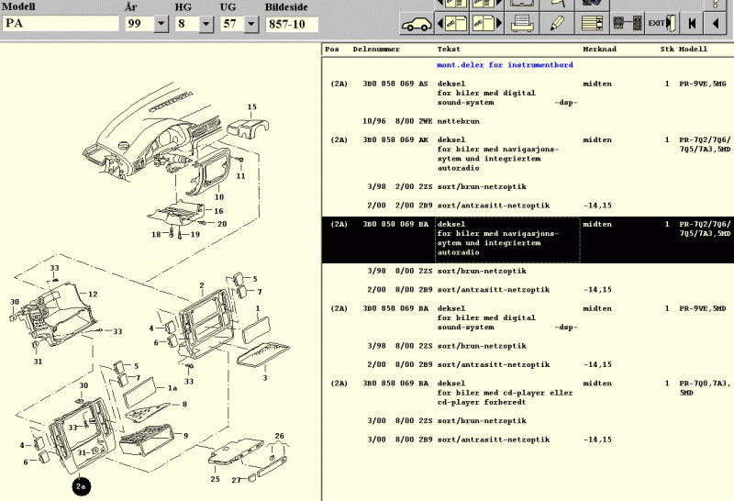Open the HG main group dropdown

click(206, 25)
